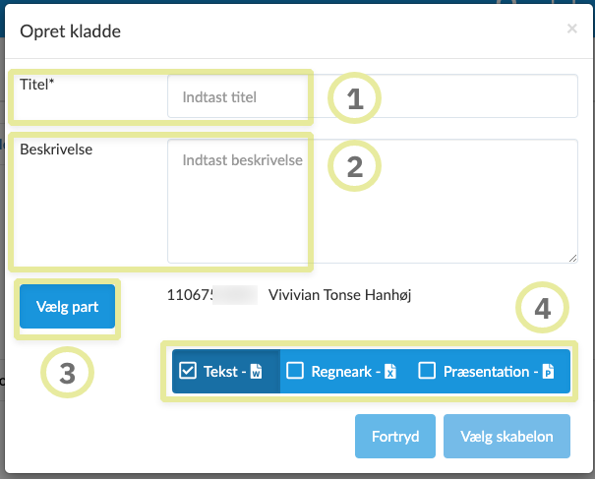The height and width of the screenshot is (480, 595).
Task: Click the circled number 3 marker
Action: click(67, 373)
